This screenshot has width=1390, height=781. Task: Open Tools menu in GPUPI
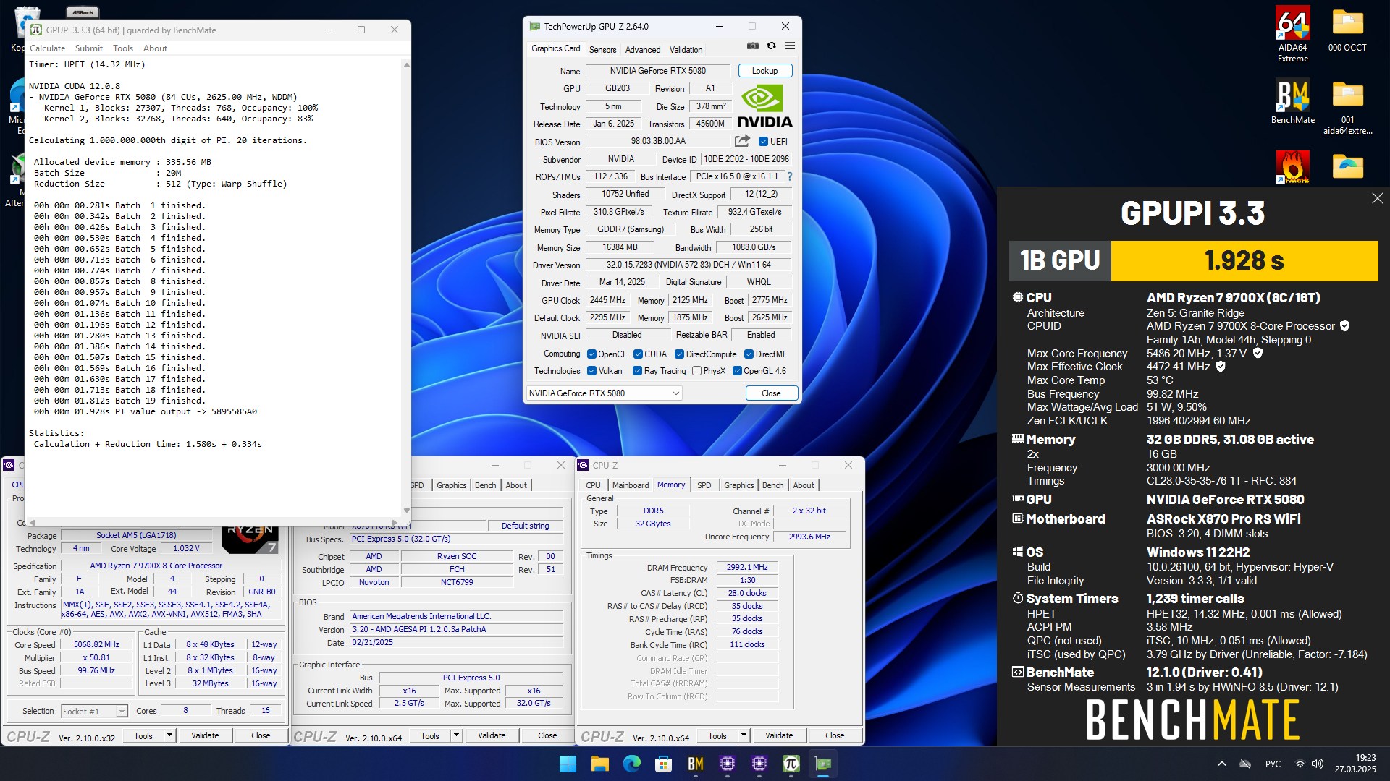[123, 48]
